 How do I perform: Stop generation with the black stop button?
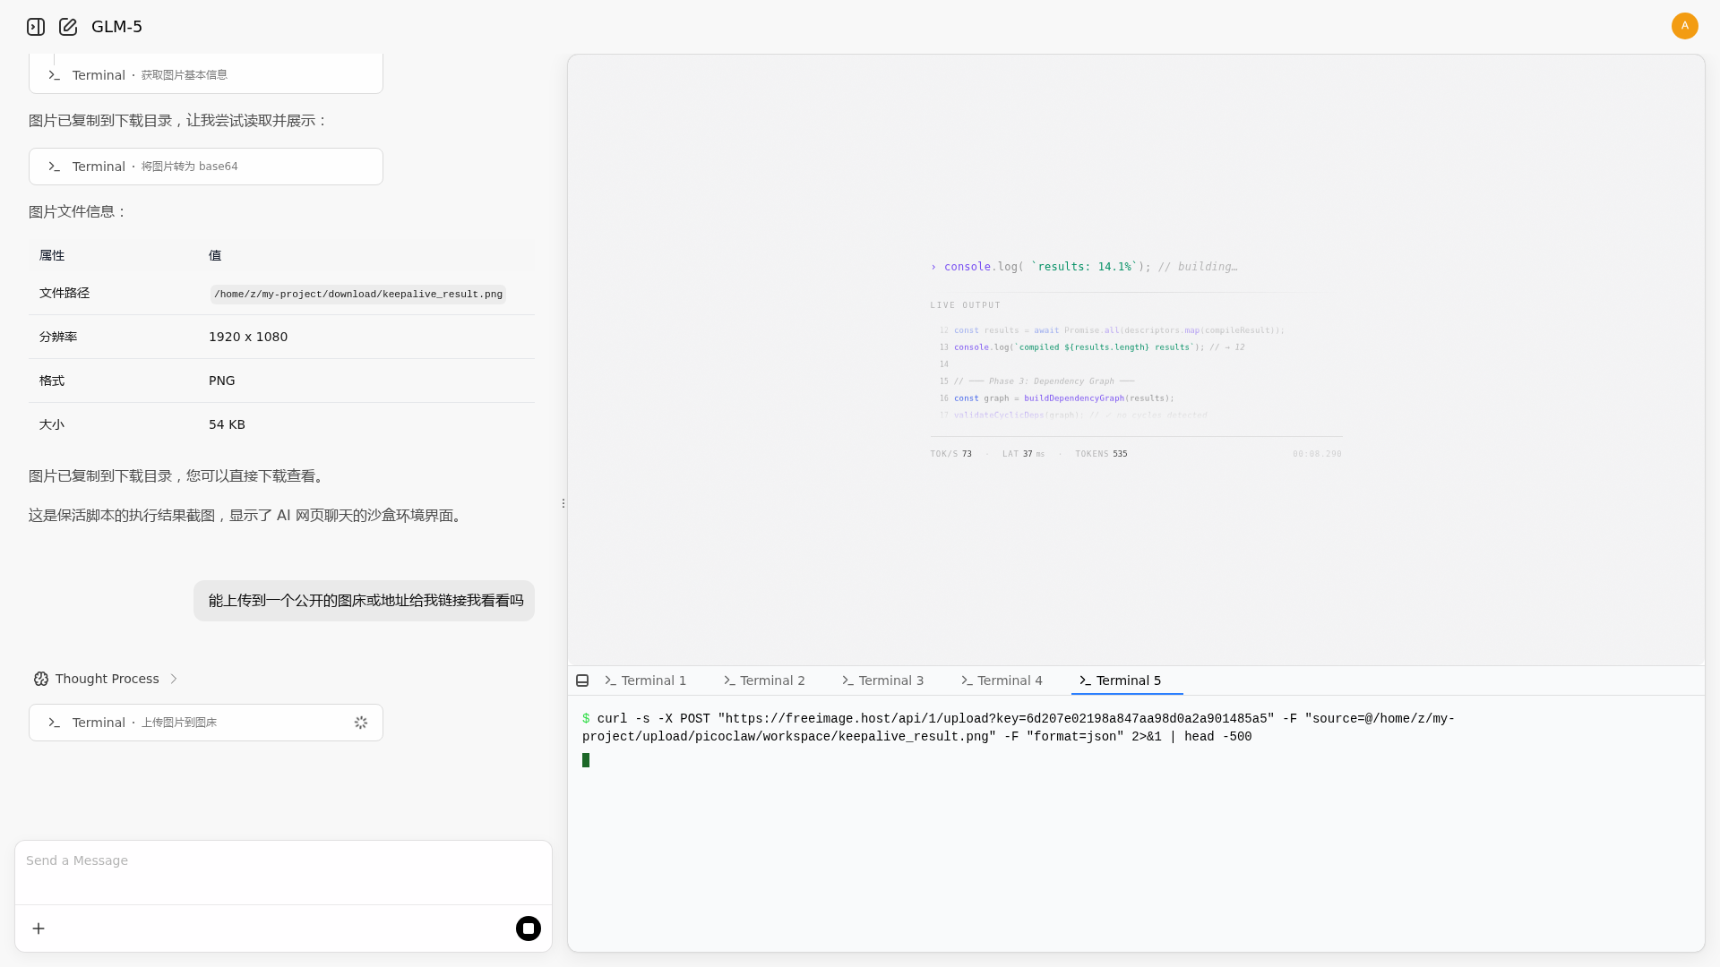[529, 928]
